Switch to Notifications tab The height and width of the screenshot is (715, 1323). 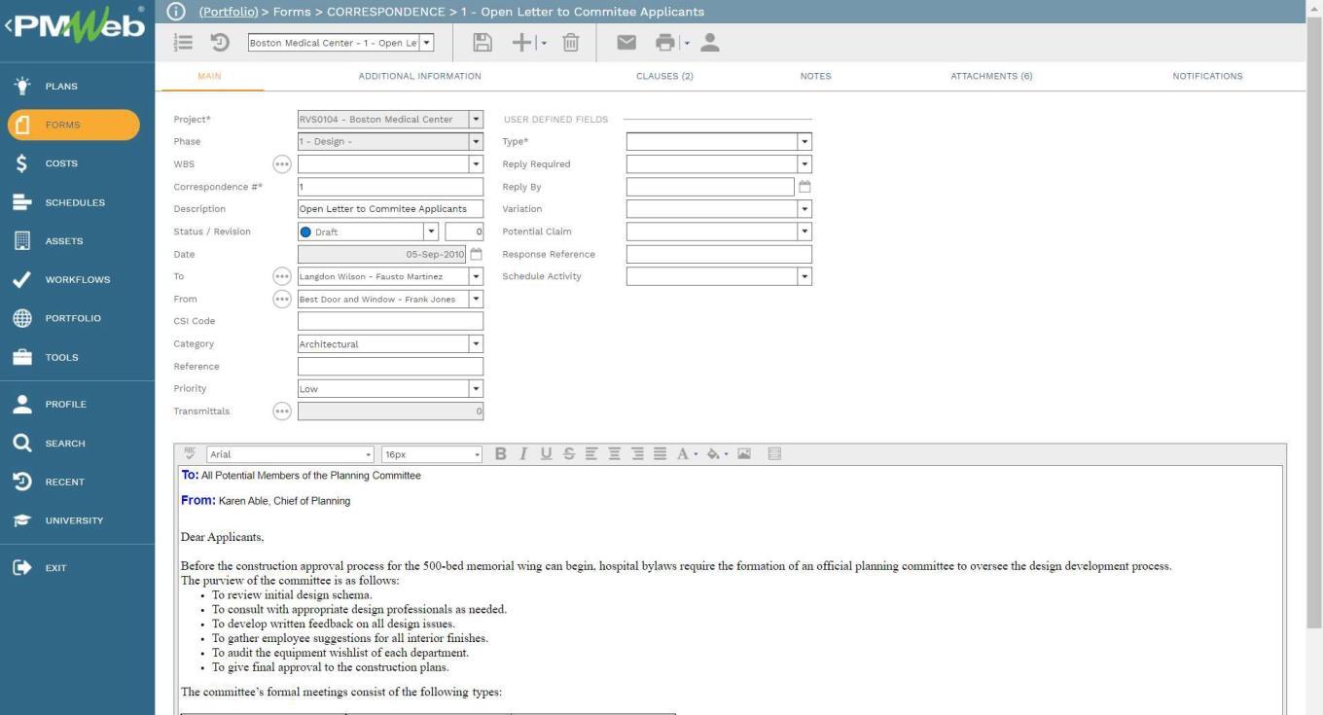tap(1207, 76)
